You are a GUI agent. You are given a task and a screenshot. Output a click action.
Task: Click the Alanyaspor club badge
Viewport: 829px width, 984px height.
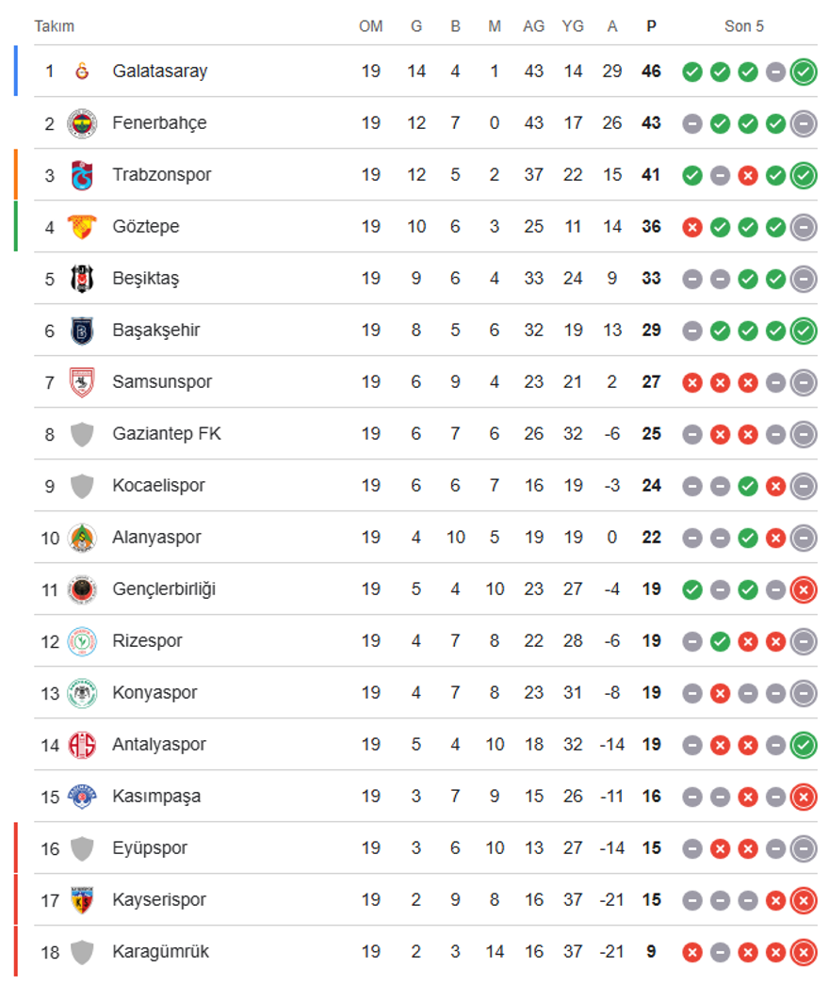82,538
